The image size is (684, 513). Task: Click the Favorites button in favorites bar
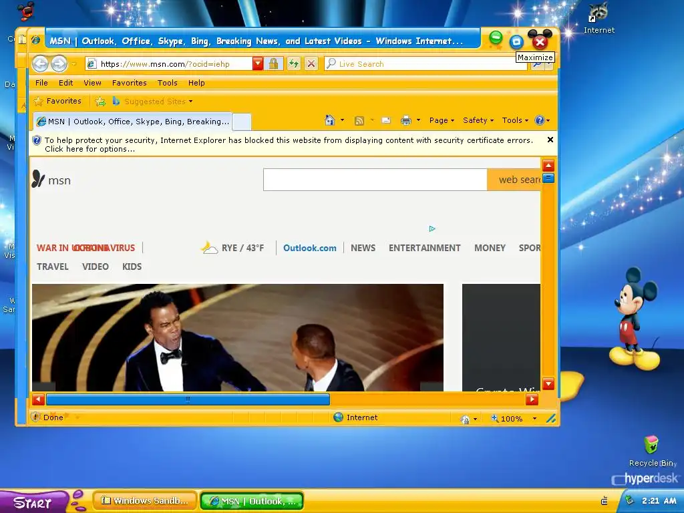tap(58, 102)
